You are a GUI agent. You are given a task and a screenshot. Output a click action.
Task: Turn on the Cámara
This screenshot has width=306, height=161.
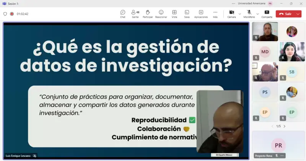click(x=231, y=14)
